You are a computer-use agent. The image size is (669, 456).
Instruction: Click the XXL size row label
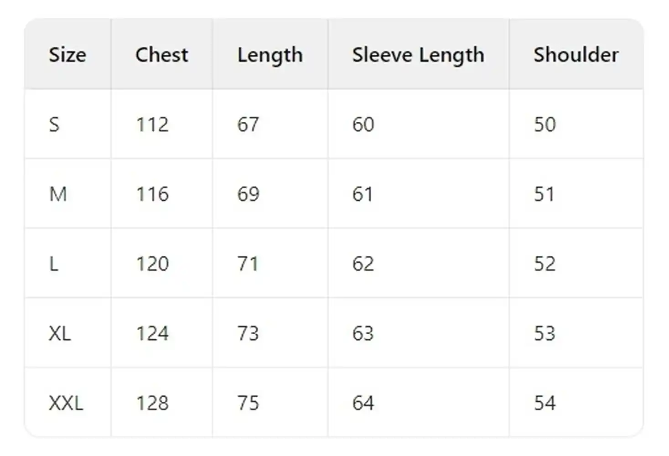(66, 403)
